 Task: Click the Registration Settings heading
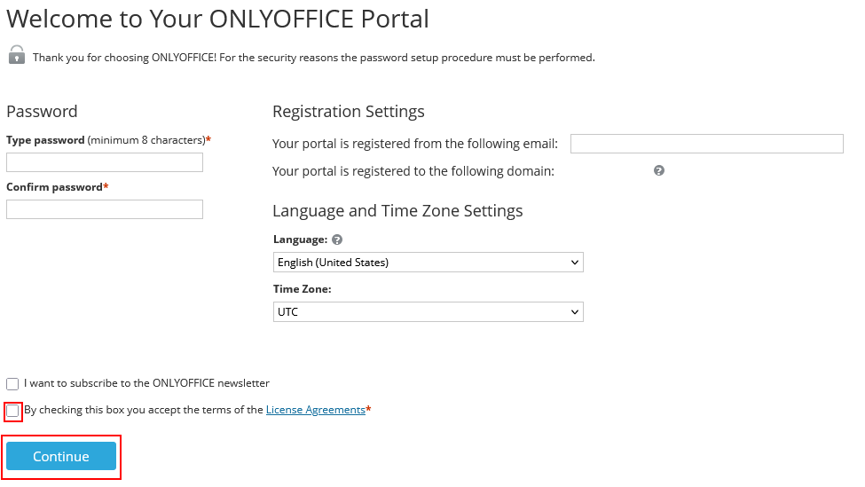[x=348, y=112]
